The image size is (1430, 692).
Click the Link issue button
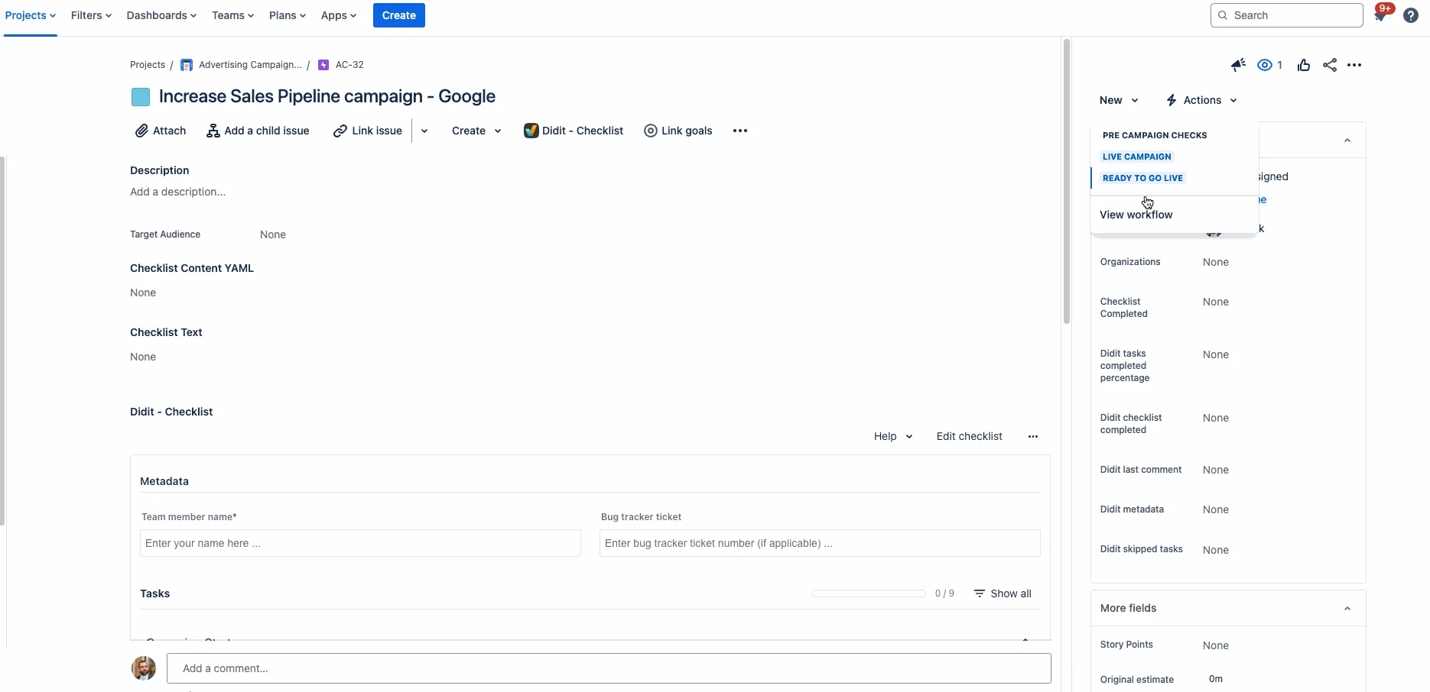click(368, 131)
